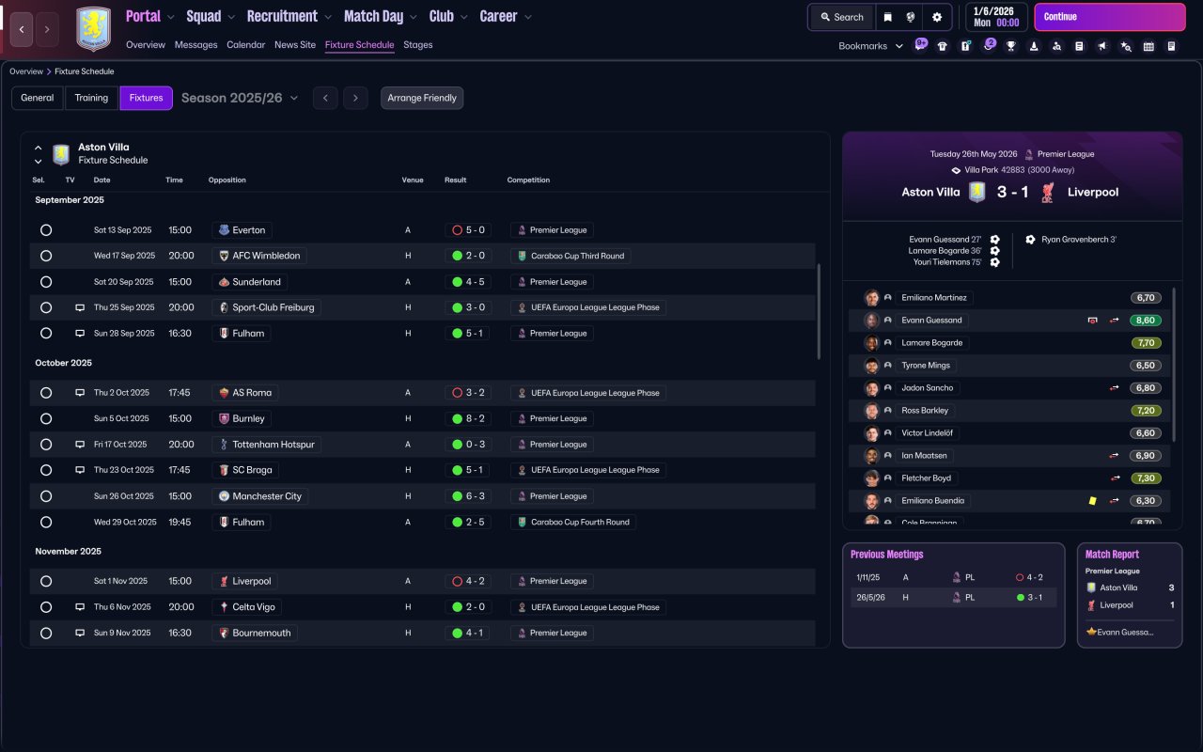The image size is (1203, 752).
Task: Click the icon with the 2 badge
Action: (988, 45)
